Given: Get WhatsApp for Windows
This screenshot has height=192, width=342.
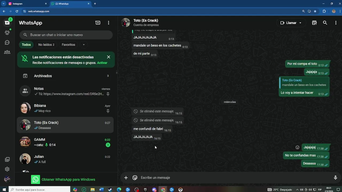Looking at the screenshot, I should click(63, 179).
